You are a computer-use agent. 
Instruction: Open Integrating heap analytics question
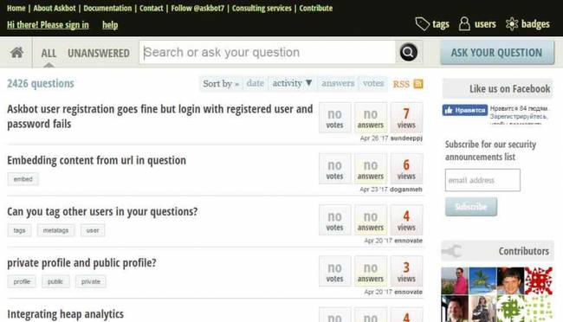[x=65, y=314]
